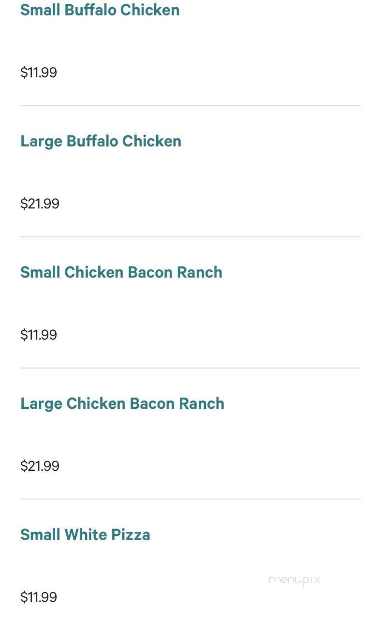Click the divider above Small Chicken Bacon Ranch
The image size is (381, 620).
coord(190,237)
